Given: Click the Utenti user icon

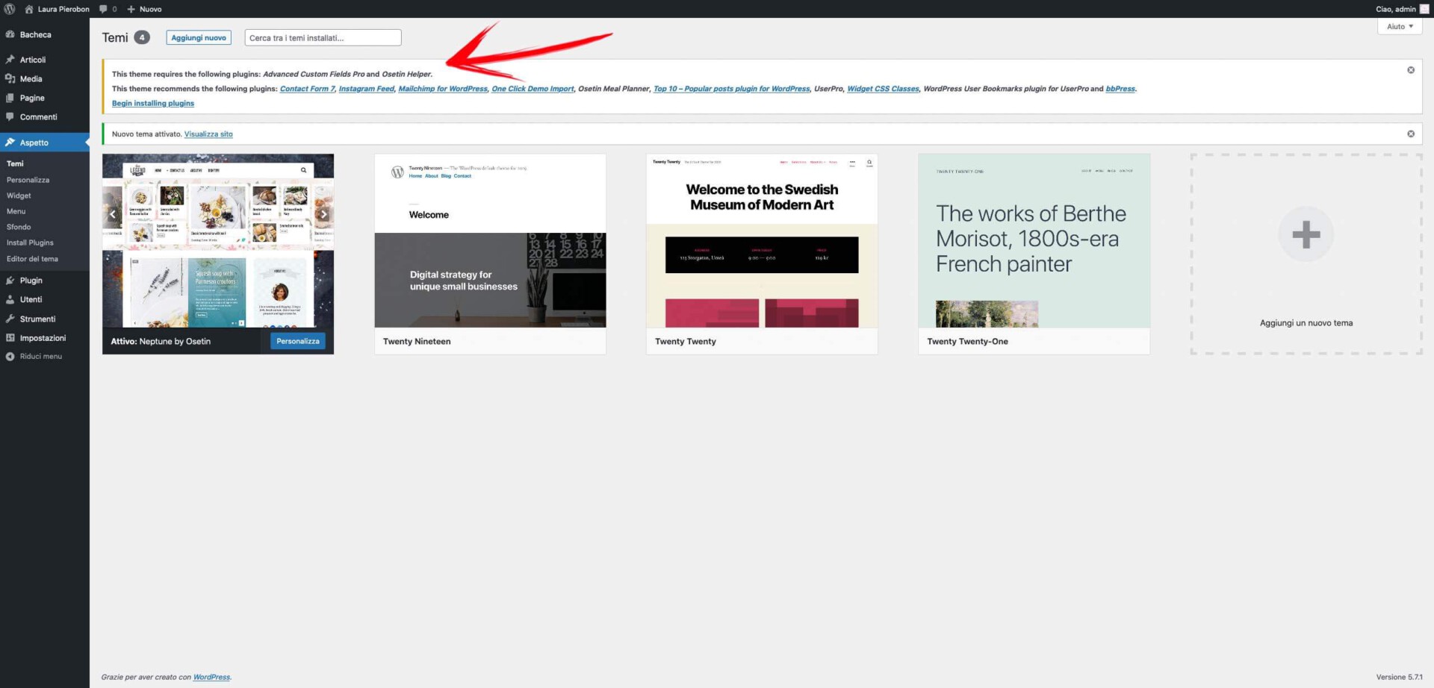Looking at the screenshot, I should (10, 299).
